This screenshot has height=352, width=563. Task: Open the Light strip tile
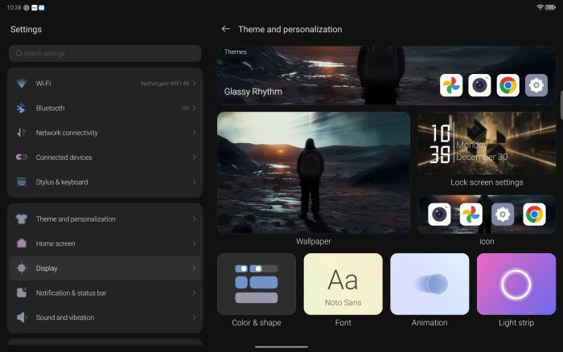(x=516, y=284)
